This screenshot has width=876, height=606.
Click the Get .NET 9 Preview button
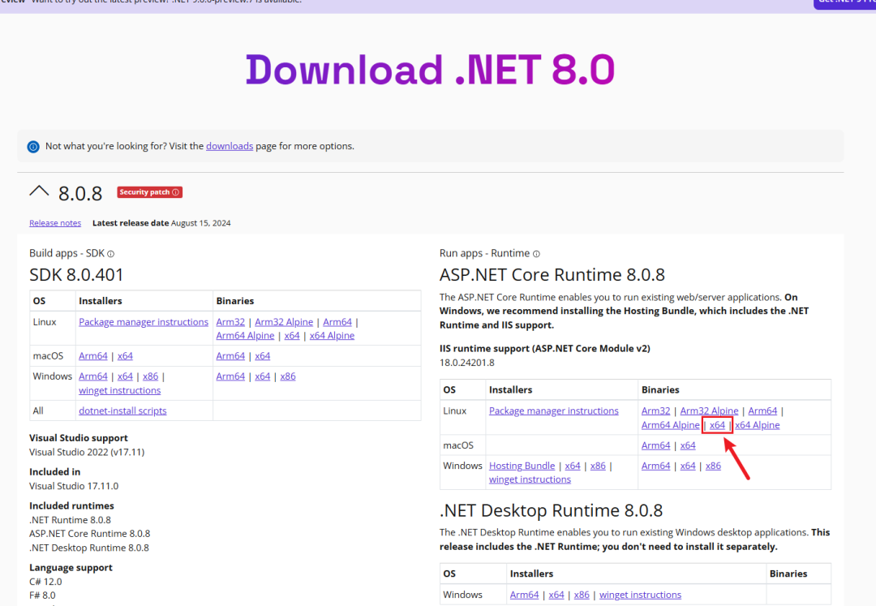click(x=844, y=3)
